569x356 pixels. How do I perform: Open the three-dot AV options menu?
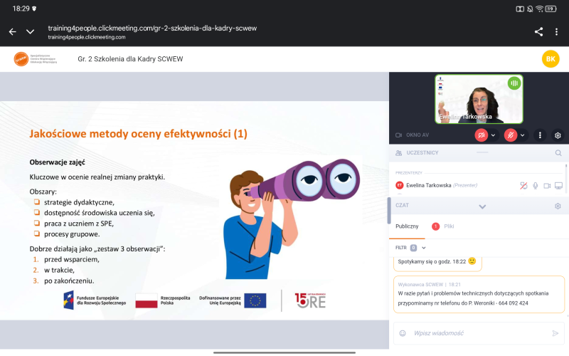541,135
